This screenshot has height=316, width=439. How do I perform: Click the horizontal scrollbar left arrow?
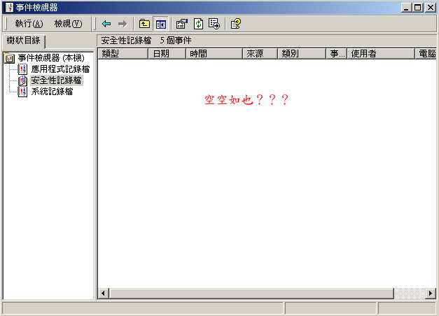[104, 294]
